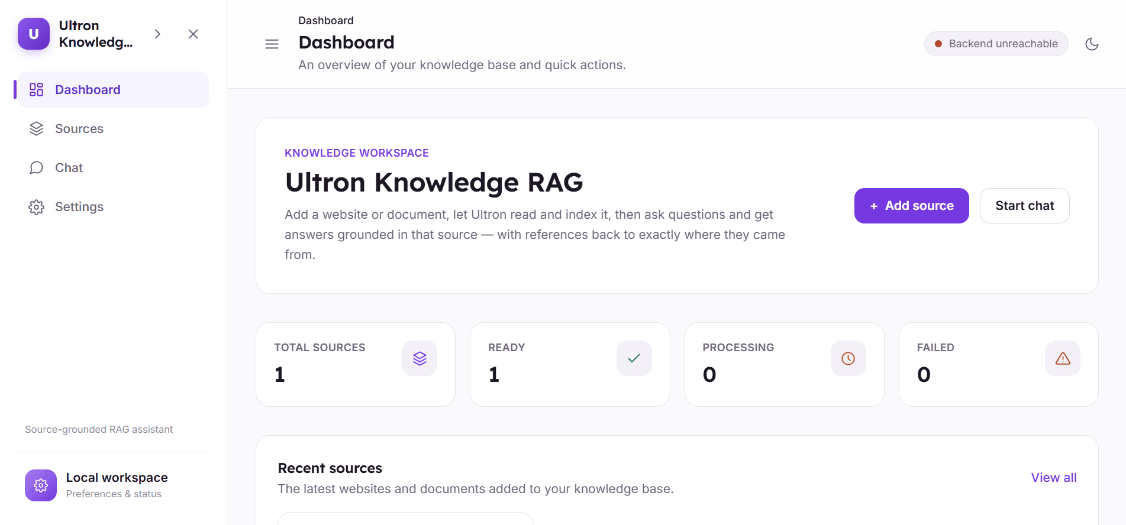Click the Total Sources layers icon
This screenshot has width=1126, height=525.
tap(420, 358)
